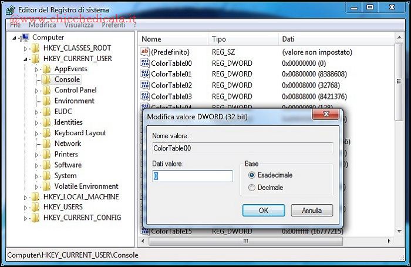
Task: Click the (Predefinito) string value icon
Action: click(146, 52)
